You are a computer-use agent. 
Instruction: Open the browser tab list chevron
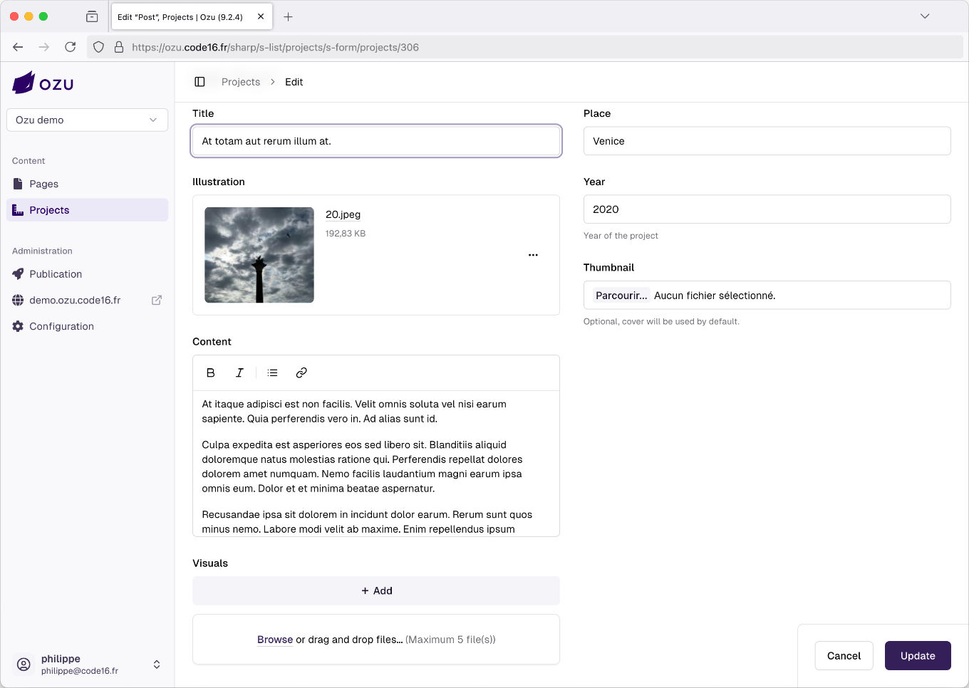click(925, 16)
